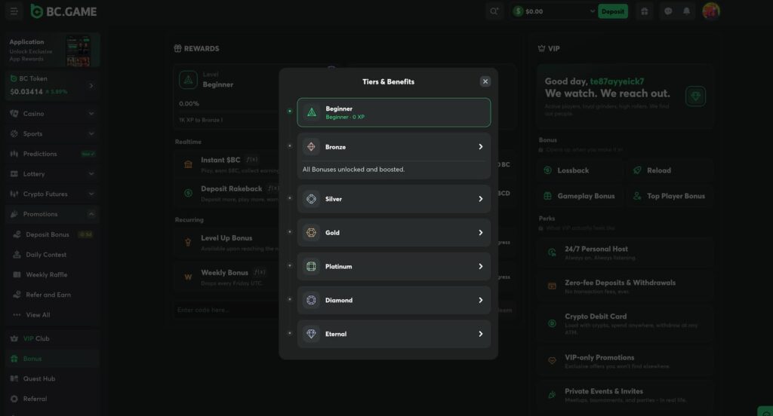This screenshot has height=416, width=773.
Task: Open Private Events & Invites perk
Action: point(625,395)
